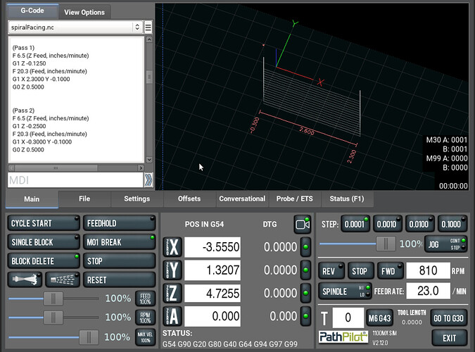Reset feed override to 100%
This screenshot has width=475, height=352.
click(145, 298)
